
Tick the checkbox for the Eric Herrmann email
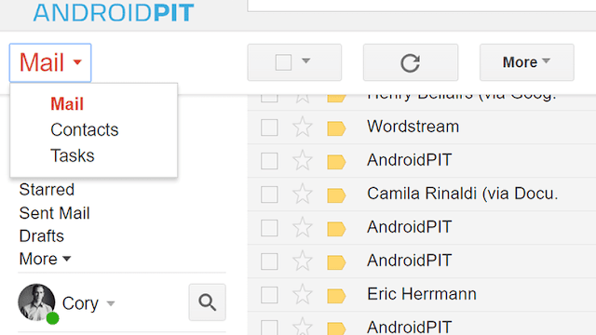269,295
